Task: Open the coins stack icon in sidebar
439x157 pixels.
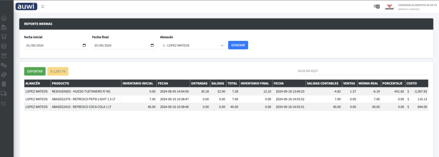Action: point(4,75)
